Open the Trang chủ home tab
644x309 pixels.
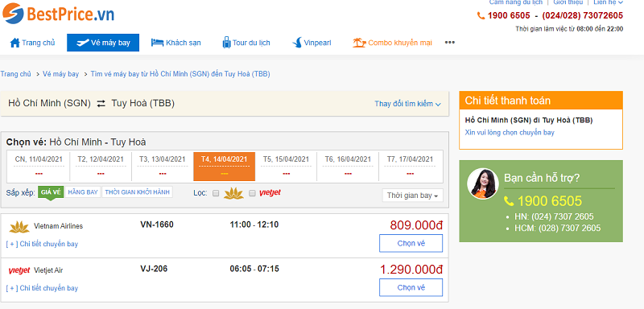[32, 43]
